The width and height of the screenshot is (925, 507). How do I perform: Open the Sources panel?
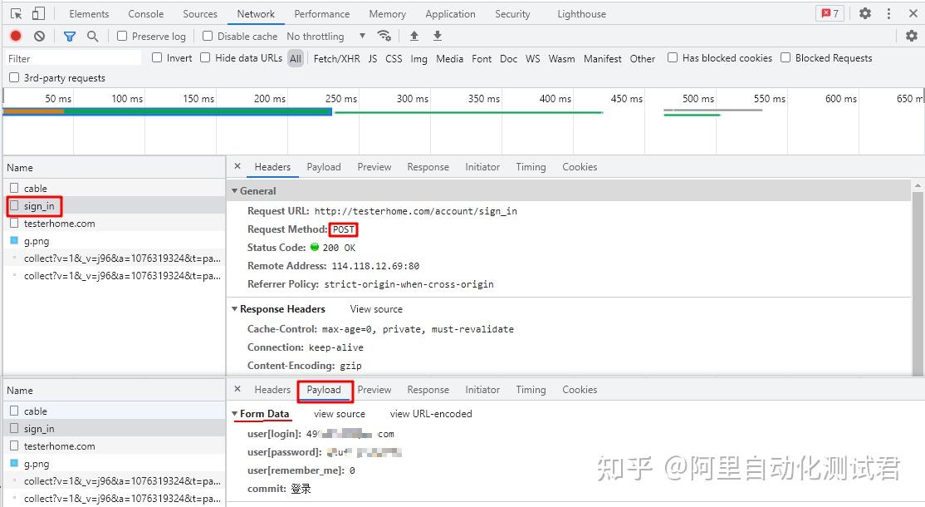point(200,13)
